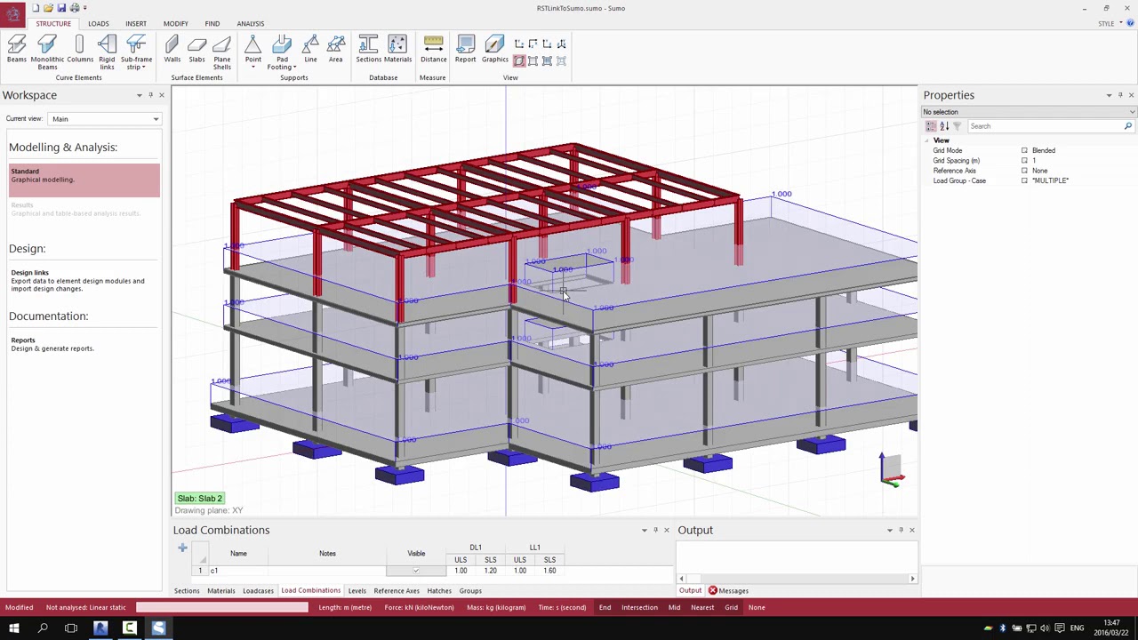Select the Point support tool
1138x640 pixels.
coord(253,52)
